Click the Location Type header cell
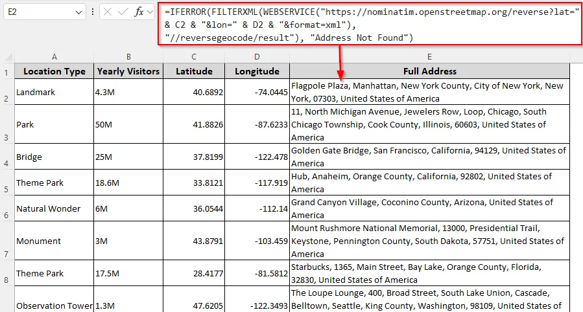583x312 pixels. pos(54,71)
